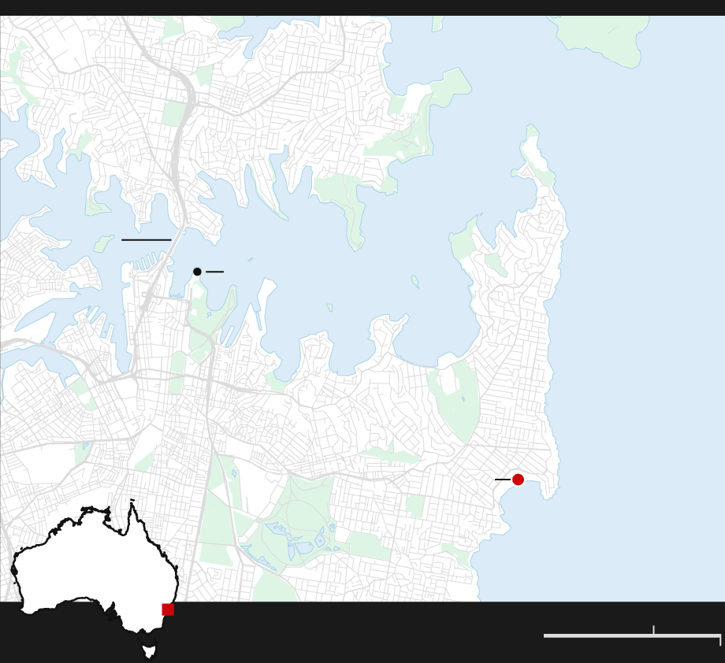Click the long callout line left of the bridge
The width and height of the screenshot is (725, 663).
click(x=146, y=239)
